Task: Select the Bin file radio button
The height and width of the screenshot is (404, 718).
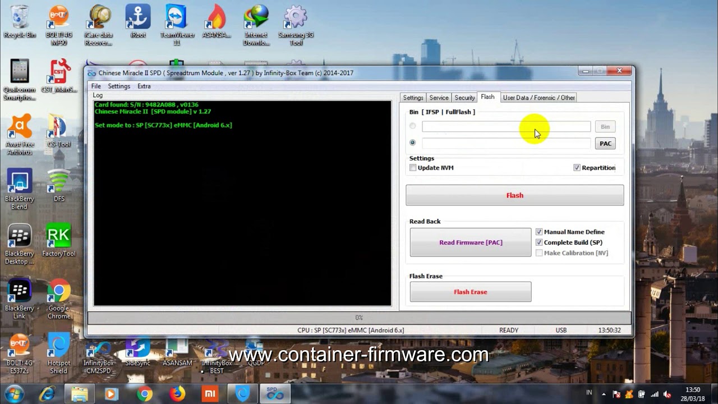Action: [x=413, y=126]
